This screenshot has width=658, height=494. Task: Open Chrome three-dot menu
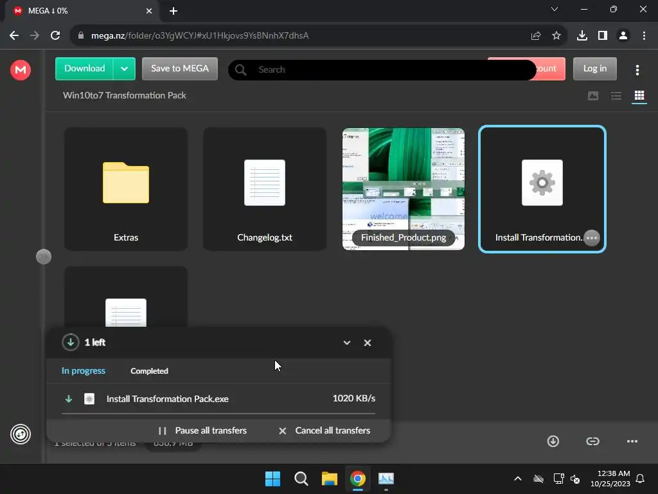tap(644, 36)
